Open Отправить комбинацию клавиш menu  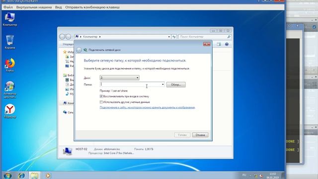pyautogui.click(x=92, y=7)
